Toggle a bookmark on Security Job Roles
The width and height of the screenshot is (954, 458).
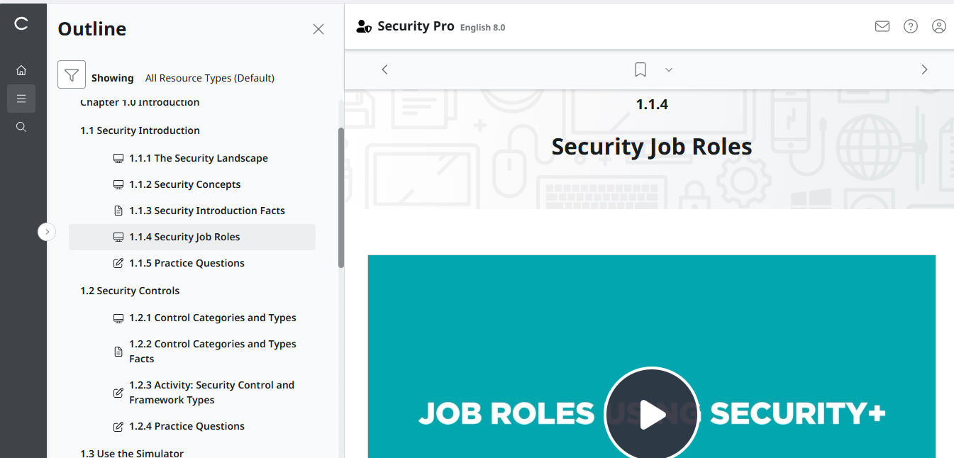pos(639,69)
